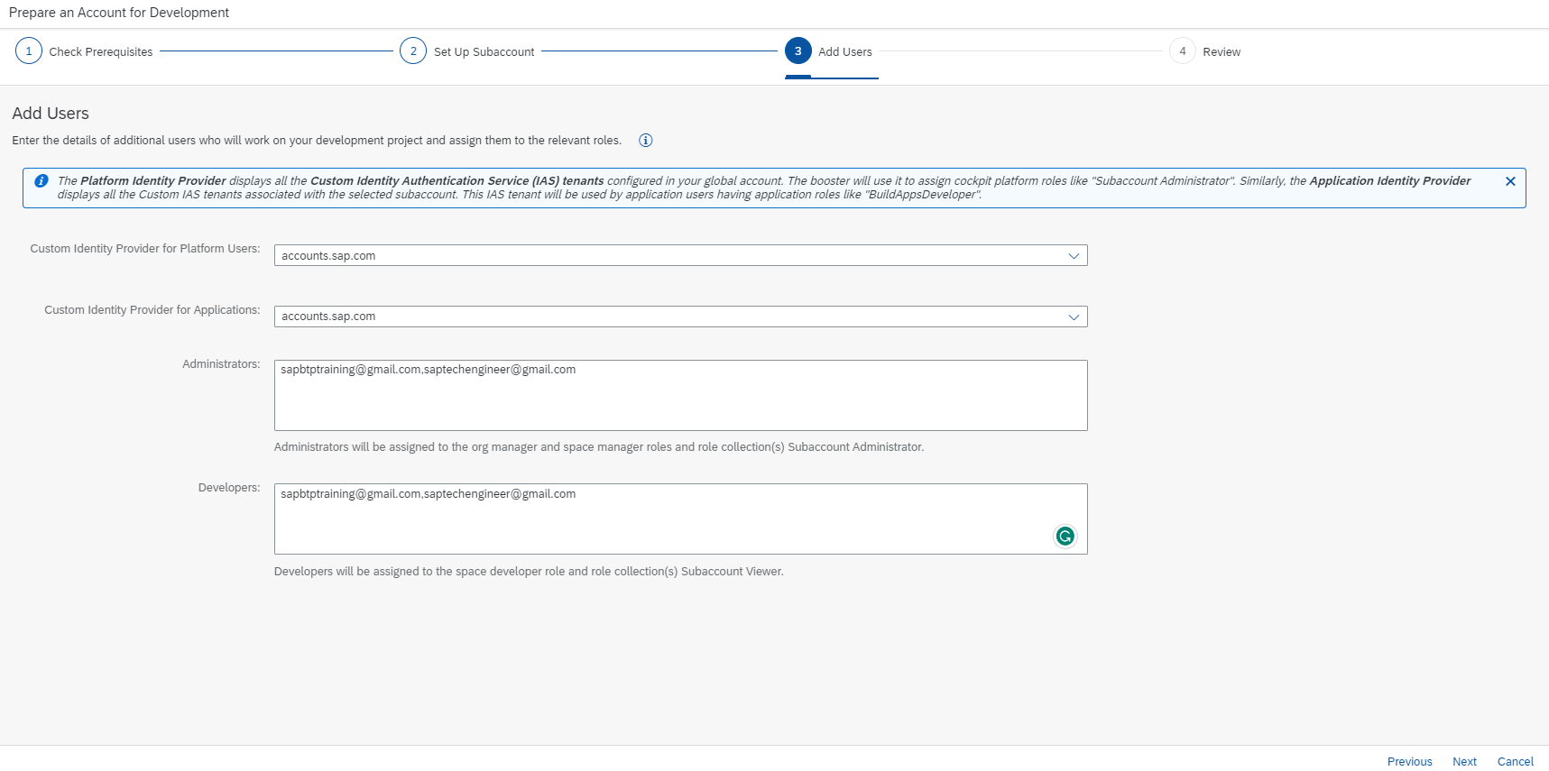Expand the Platform Users identity provider dropdown arrow
Image resolution: width=1549 pixels, height=771 pixels.
pyautogui.click(x=1074, y=256)
